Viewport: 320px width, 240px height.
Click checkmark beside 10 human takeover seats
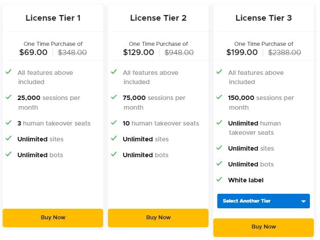pos(114,122)
